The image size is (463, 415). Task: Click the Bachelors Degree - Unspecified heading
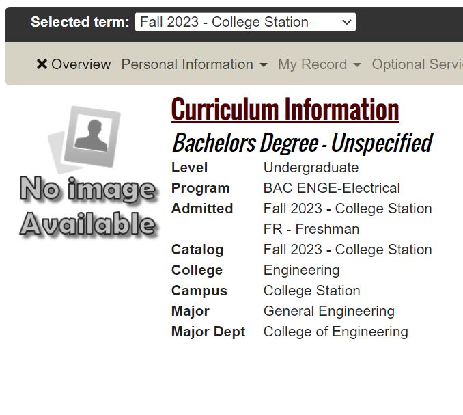pos(301,143)
